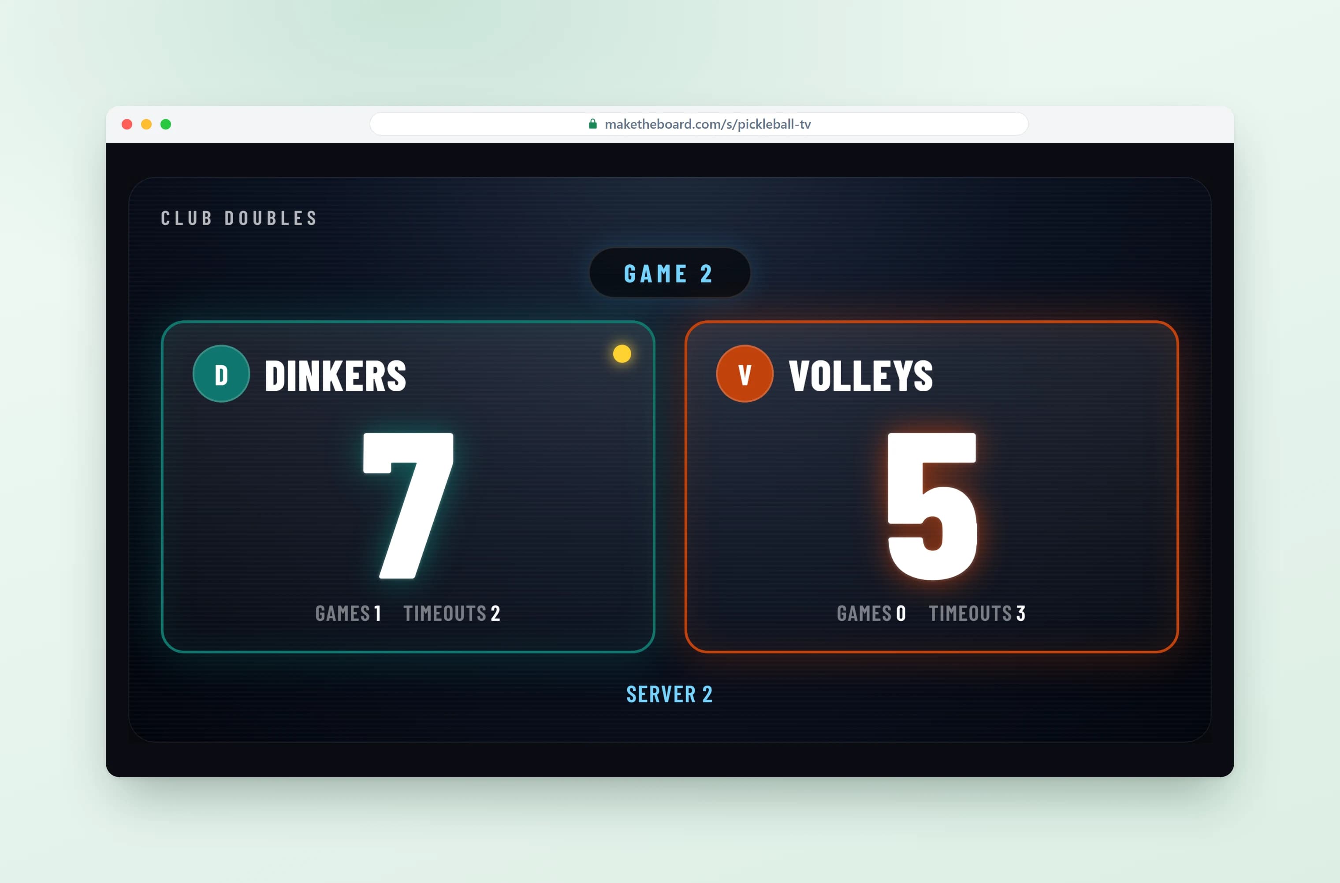Click the SERVER 2 label
This screenshot has width=1340, height=883.
(x=670, y=694)
